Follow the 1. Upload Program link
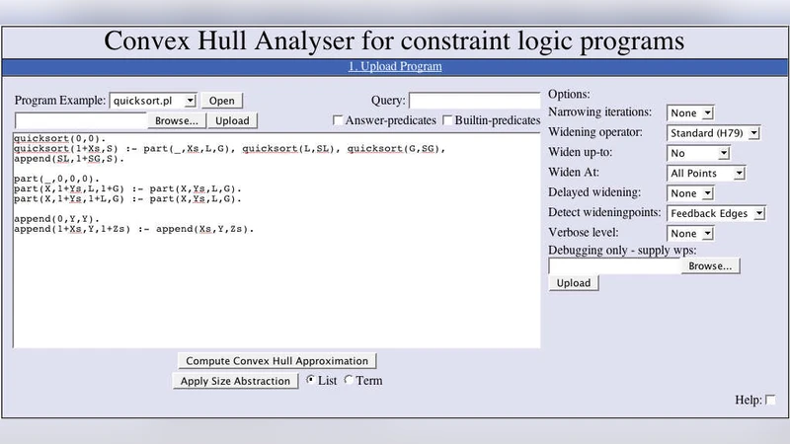 [395, 67]
